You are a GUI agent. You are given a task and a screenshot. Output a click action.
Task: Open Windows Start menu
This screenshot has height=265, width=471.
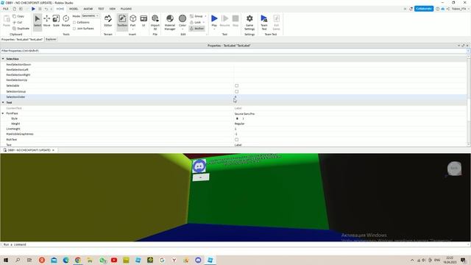tap(6, 260)
